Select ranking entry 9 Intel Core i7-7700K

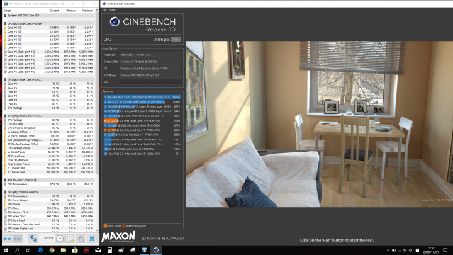pyautogui.click(x=142, y=135)
